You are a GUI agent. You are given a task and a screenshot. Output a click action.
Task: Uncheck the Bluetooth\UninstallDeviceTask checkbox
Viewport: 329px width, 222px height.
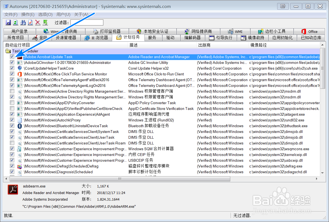click(x=12, y=126)
